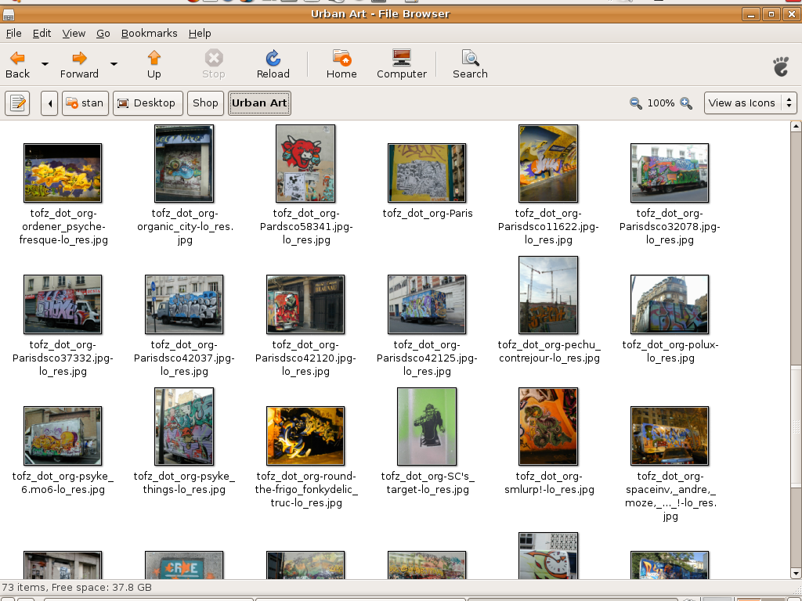Screen dimensions: 802x601
Task: Expand the Forward history dropdown arrow
Action: click(114, 64)
